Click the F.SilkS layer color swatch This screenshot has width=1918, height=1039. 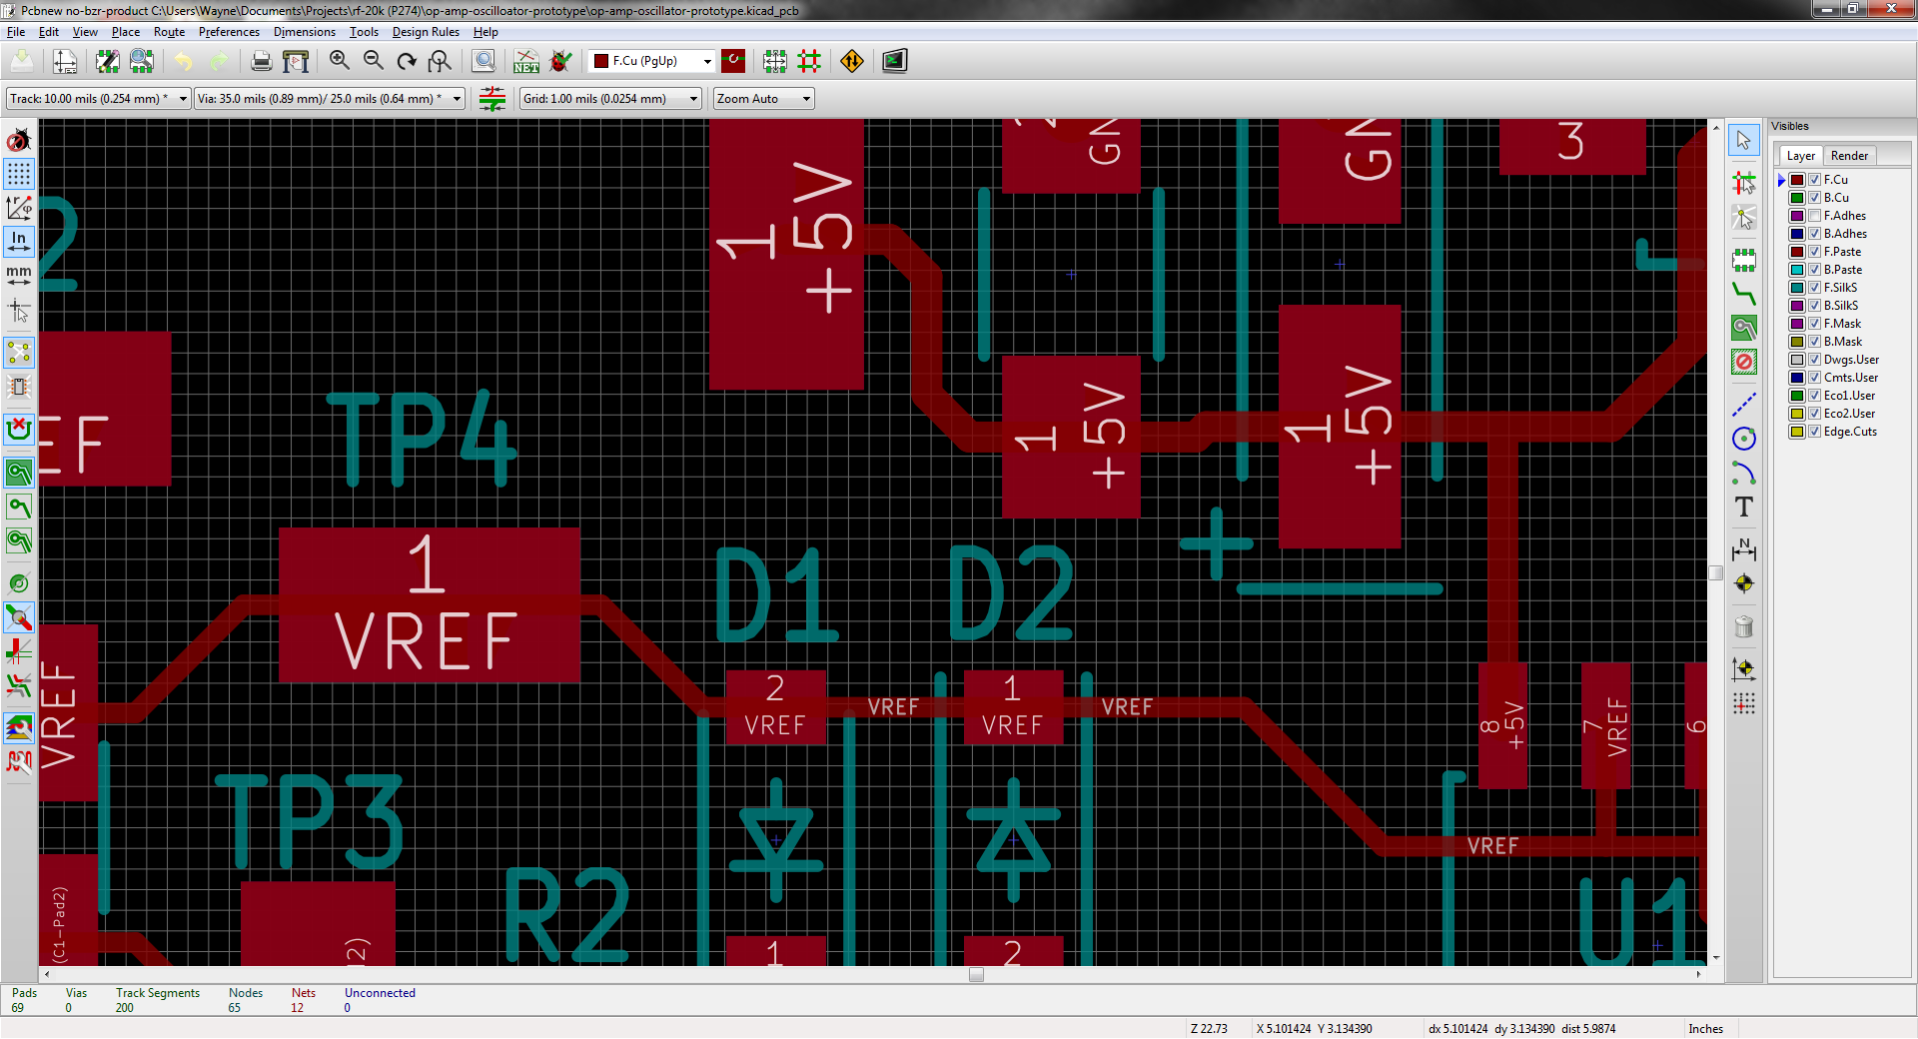(x=1797, y=288)
